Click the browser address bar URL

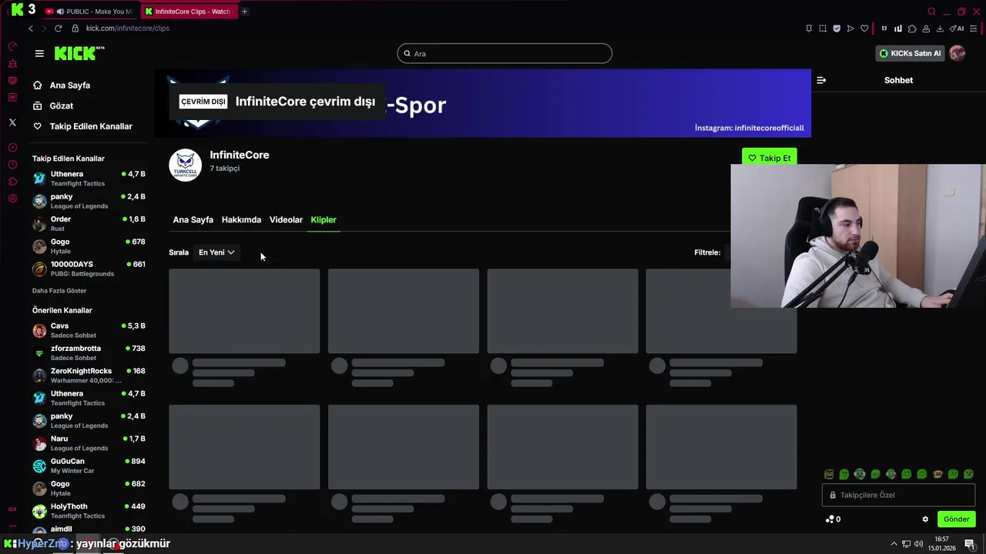[128, 28]
